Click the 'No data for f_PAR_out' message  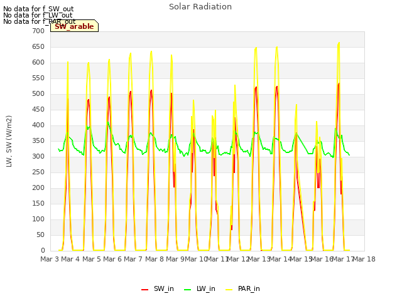(39, 21)
